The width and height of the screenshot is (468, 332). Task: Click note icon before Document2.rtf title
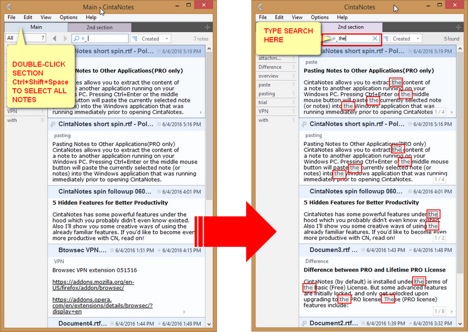[x=304, y=323]
